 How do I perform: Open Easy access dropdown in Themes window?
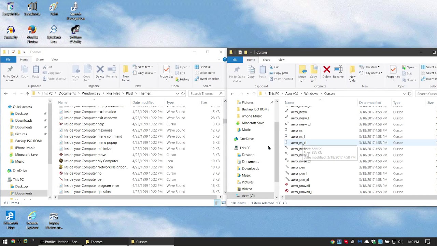click(144, 73)
